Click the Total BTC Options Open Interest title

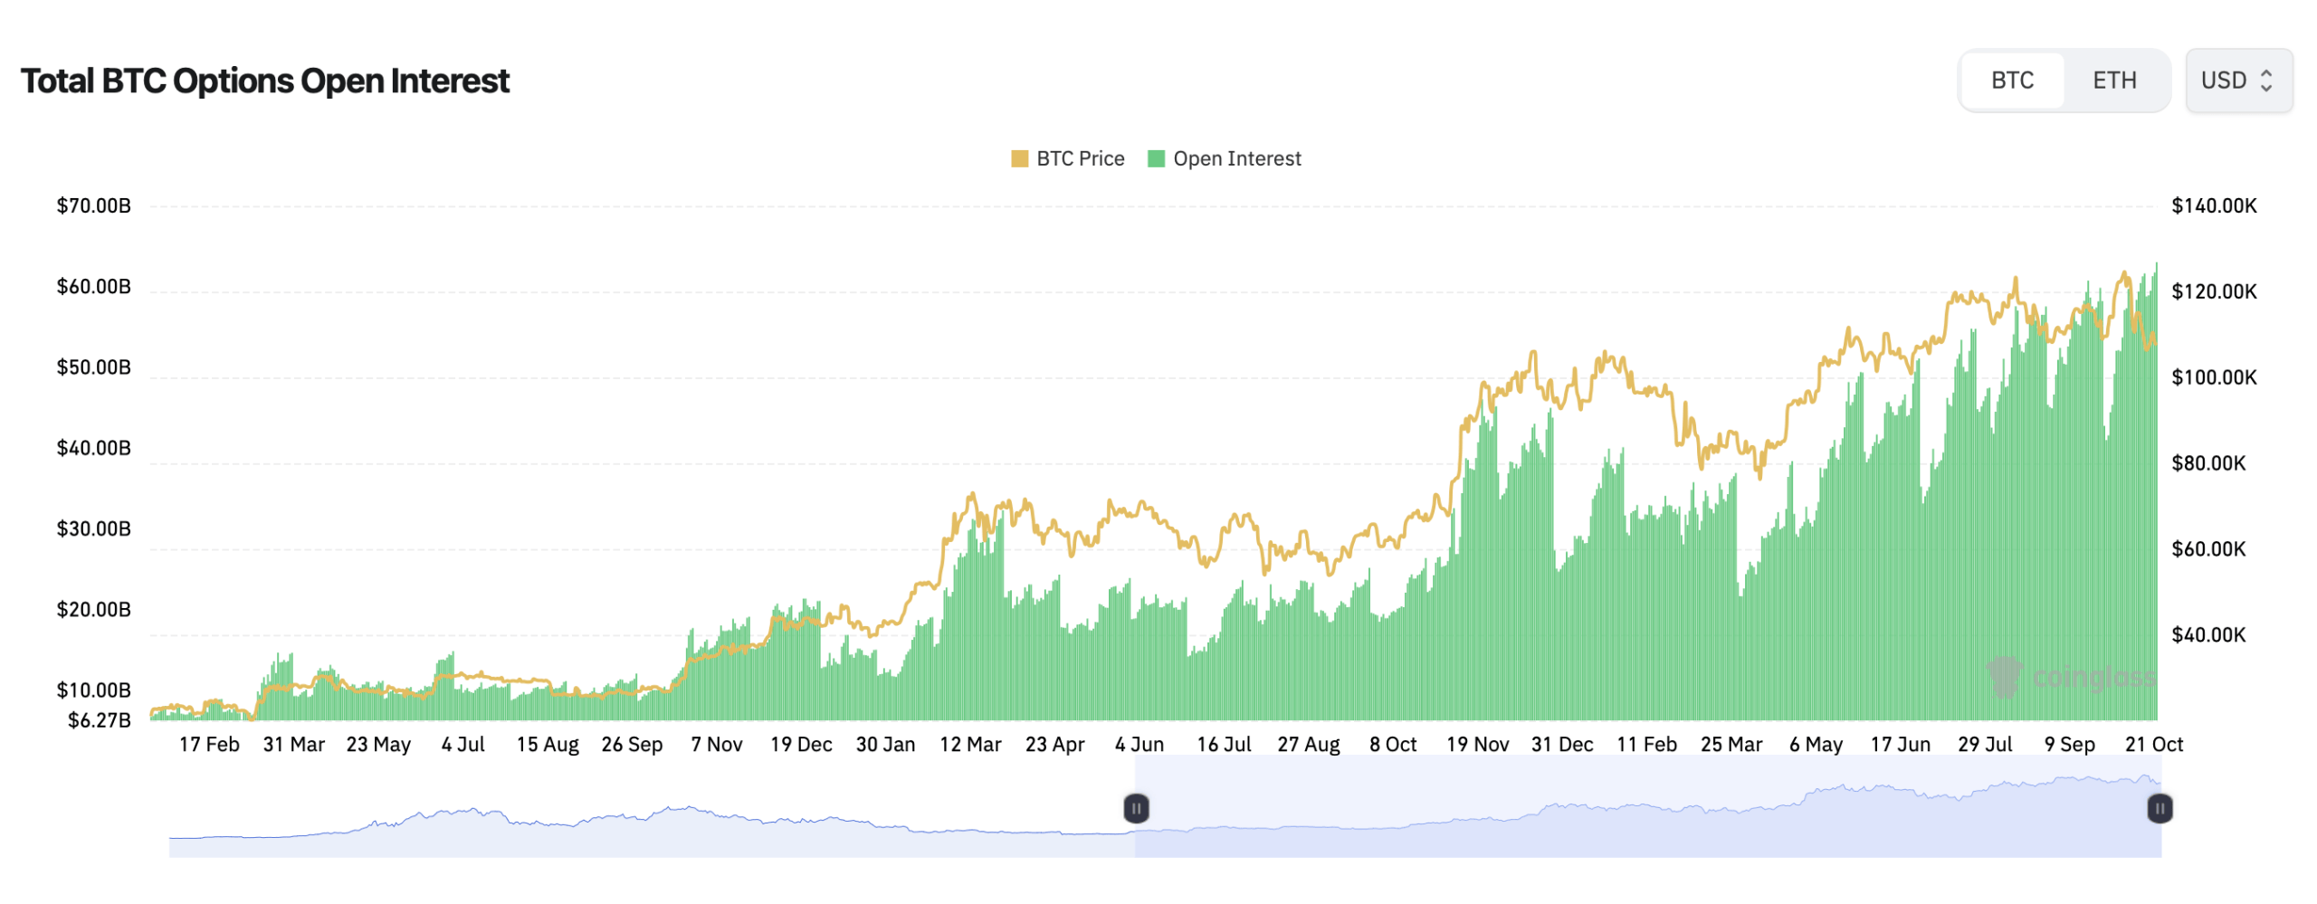point(265,81)
